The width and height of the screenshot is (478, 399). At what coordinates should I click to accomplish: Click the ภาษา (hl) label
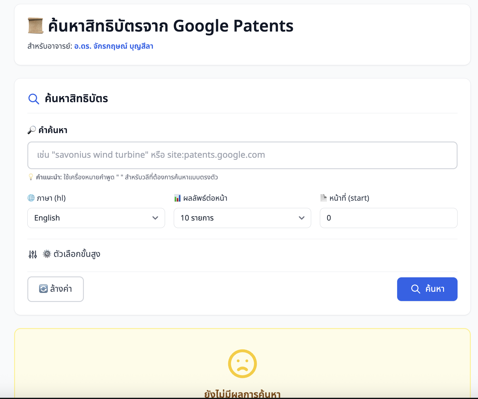[x=51, y=198]
